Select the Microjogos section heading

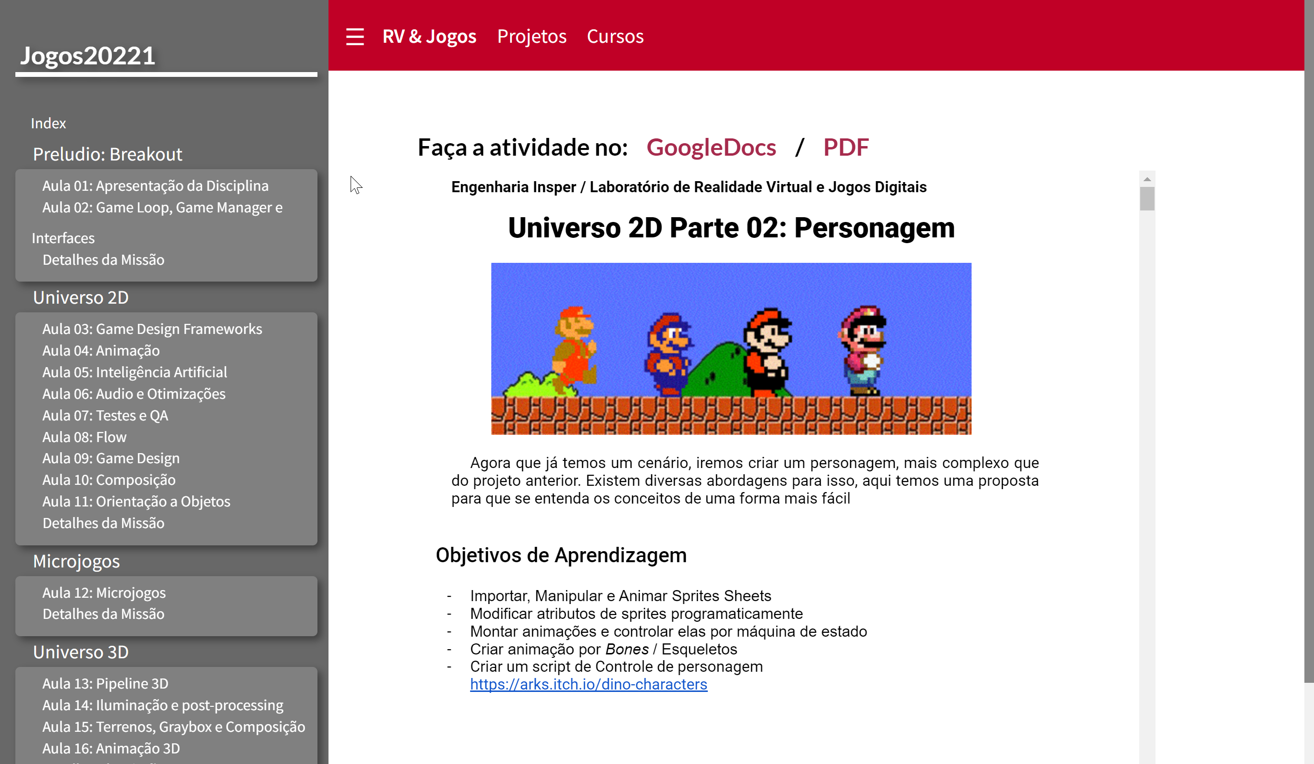click(x=76, y=561)
